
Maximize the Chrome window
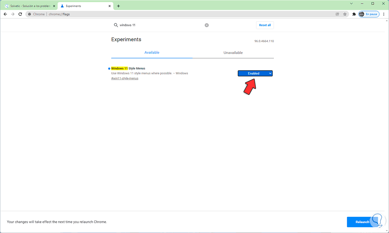pyautogui.click(x=373, y=3)
